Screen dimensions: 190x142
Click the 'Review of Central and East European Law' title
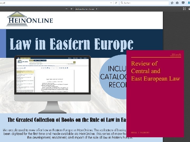pos(156,71)
